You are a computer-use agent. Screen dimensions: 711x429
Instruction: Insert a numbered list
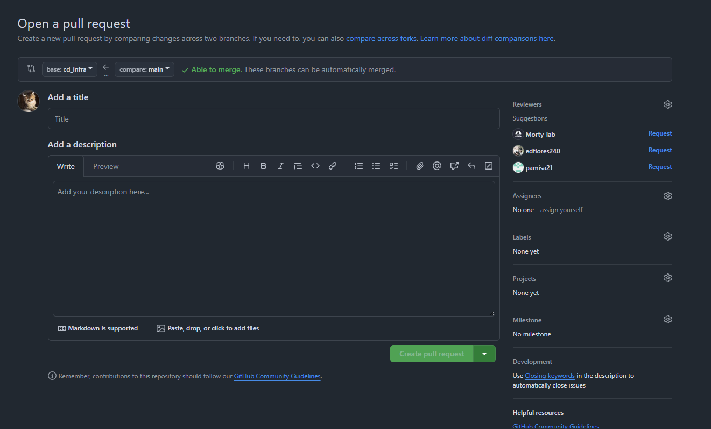coord(359,166)
